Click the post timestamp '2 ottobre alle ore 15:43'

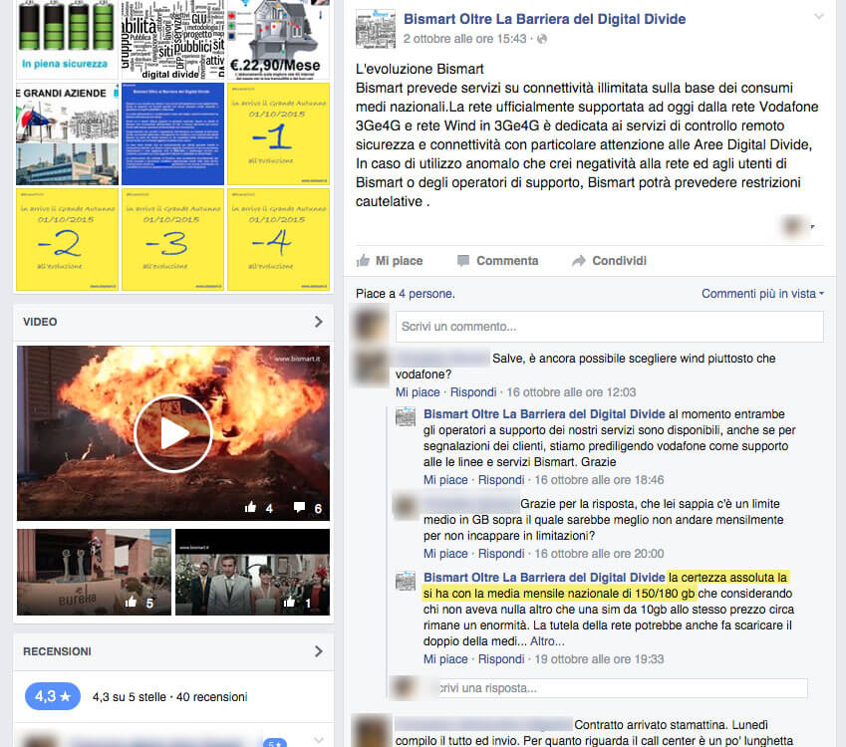(464, 39)
